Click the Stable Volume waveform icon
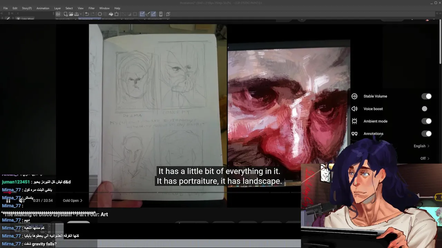The width and height of the screenshot is (442, 248). tap(354, 96)
